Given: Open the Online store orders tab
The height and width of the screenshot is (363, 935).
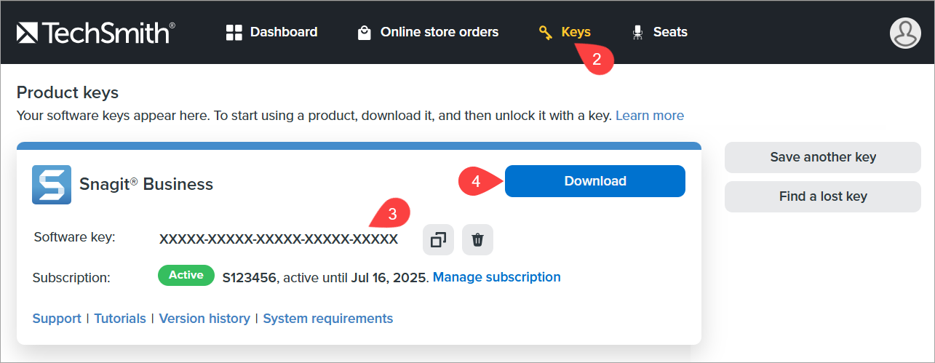Looking at the screenshot, I should click(x=428, y=32).
